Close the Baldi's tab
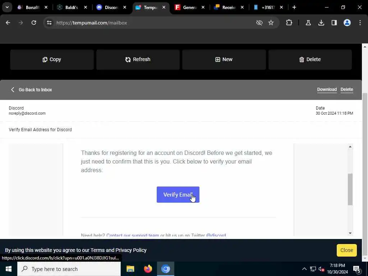This screenshot has width=368, height=276. [x=86, y=7]
